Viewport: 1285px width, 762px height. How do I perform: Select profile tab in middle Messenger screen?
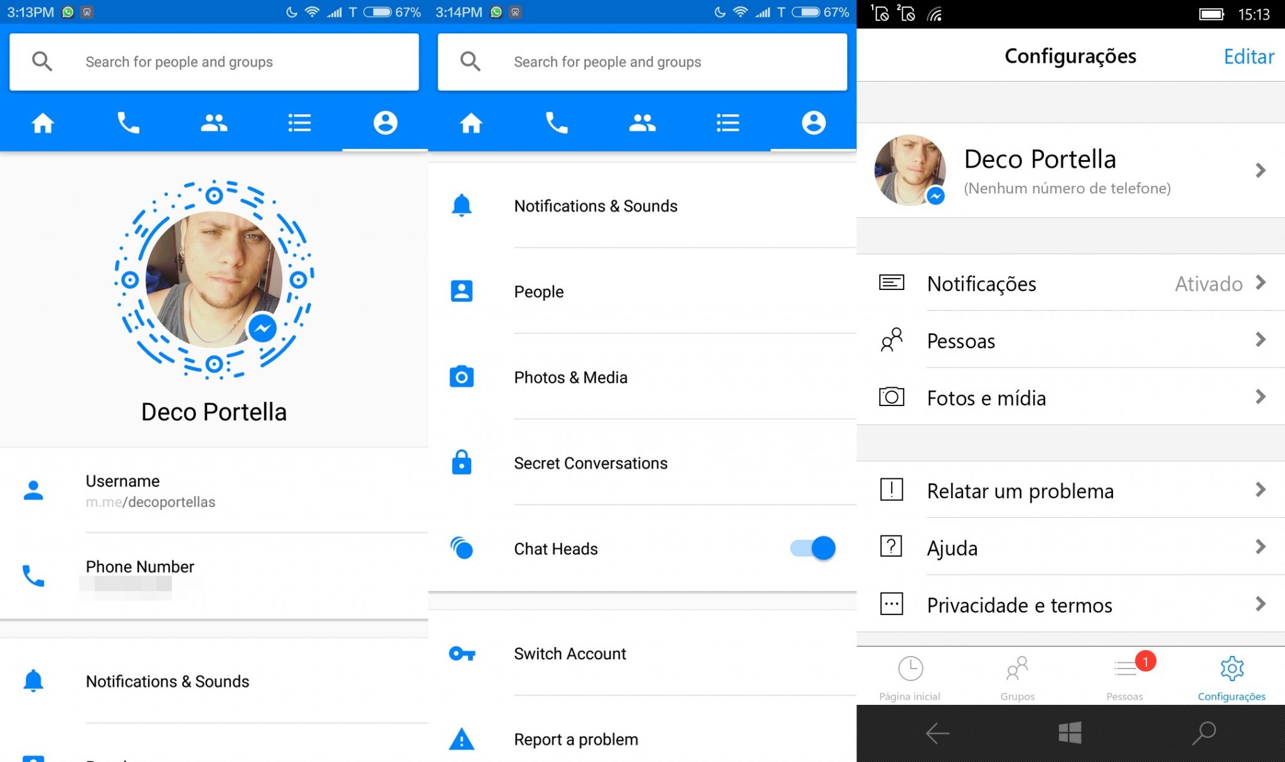[814, 123]
